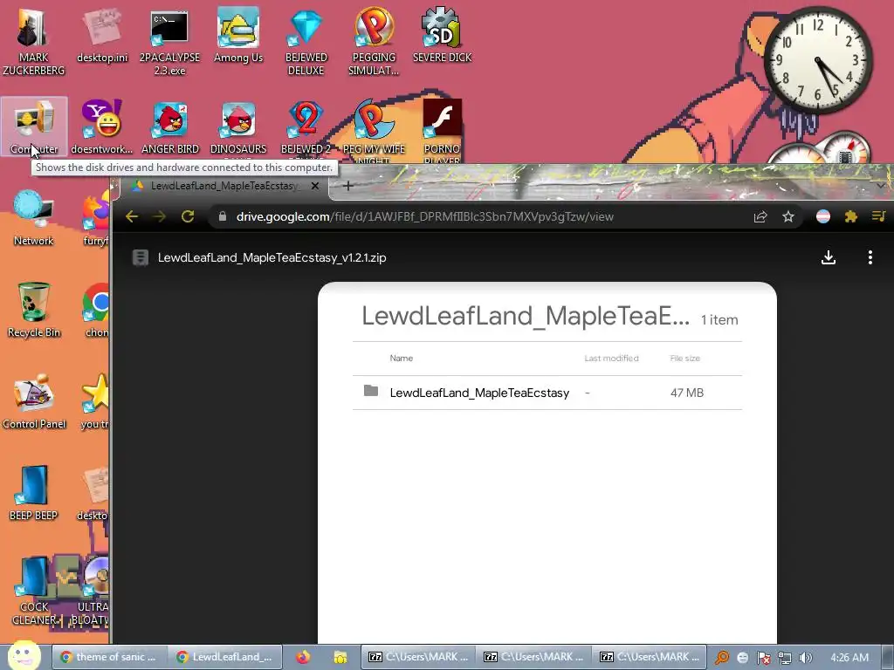Open the Start menu smiley button
The height and width of the screenshot is (670, 894).
coord(24,656)
